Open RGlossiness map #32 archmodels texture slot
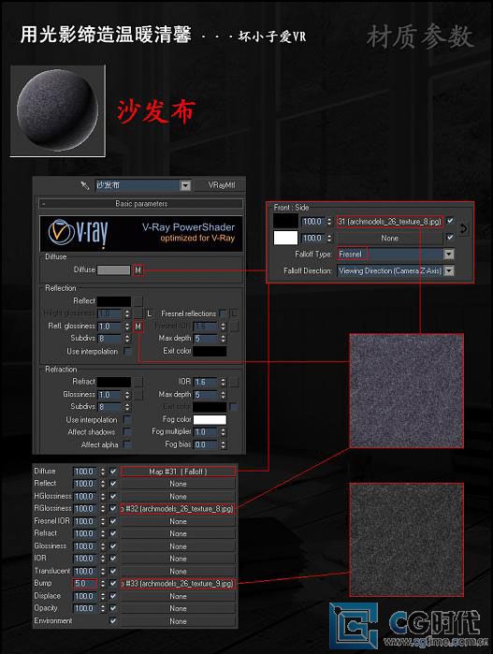Viewport: 493px width, 654px height. coord(178,509)
